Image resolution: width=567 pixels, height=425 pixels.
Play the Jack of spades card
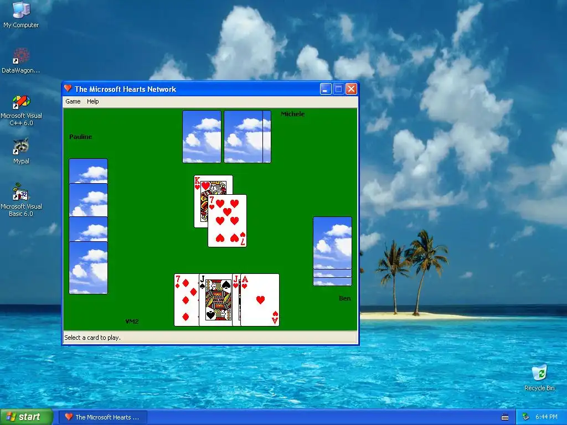pos(215,300)
